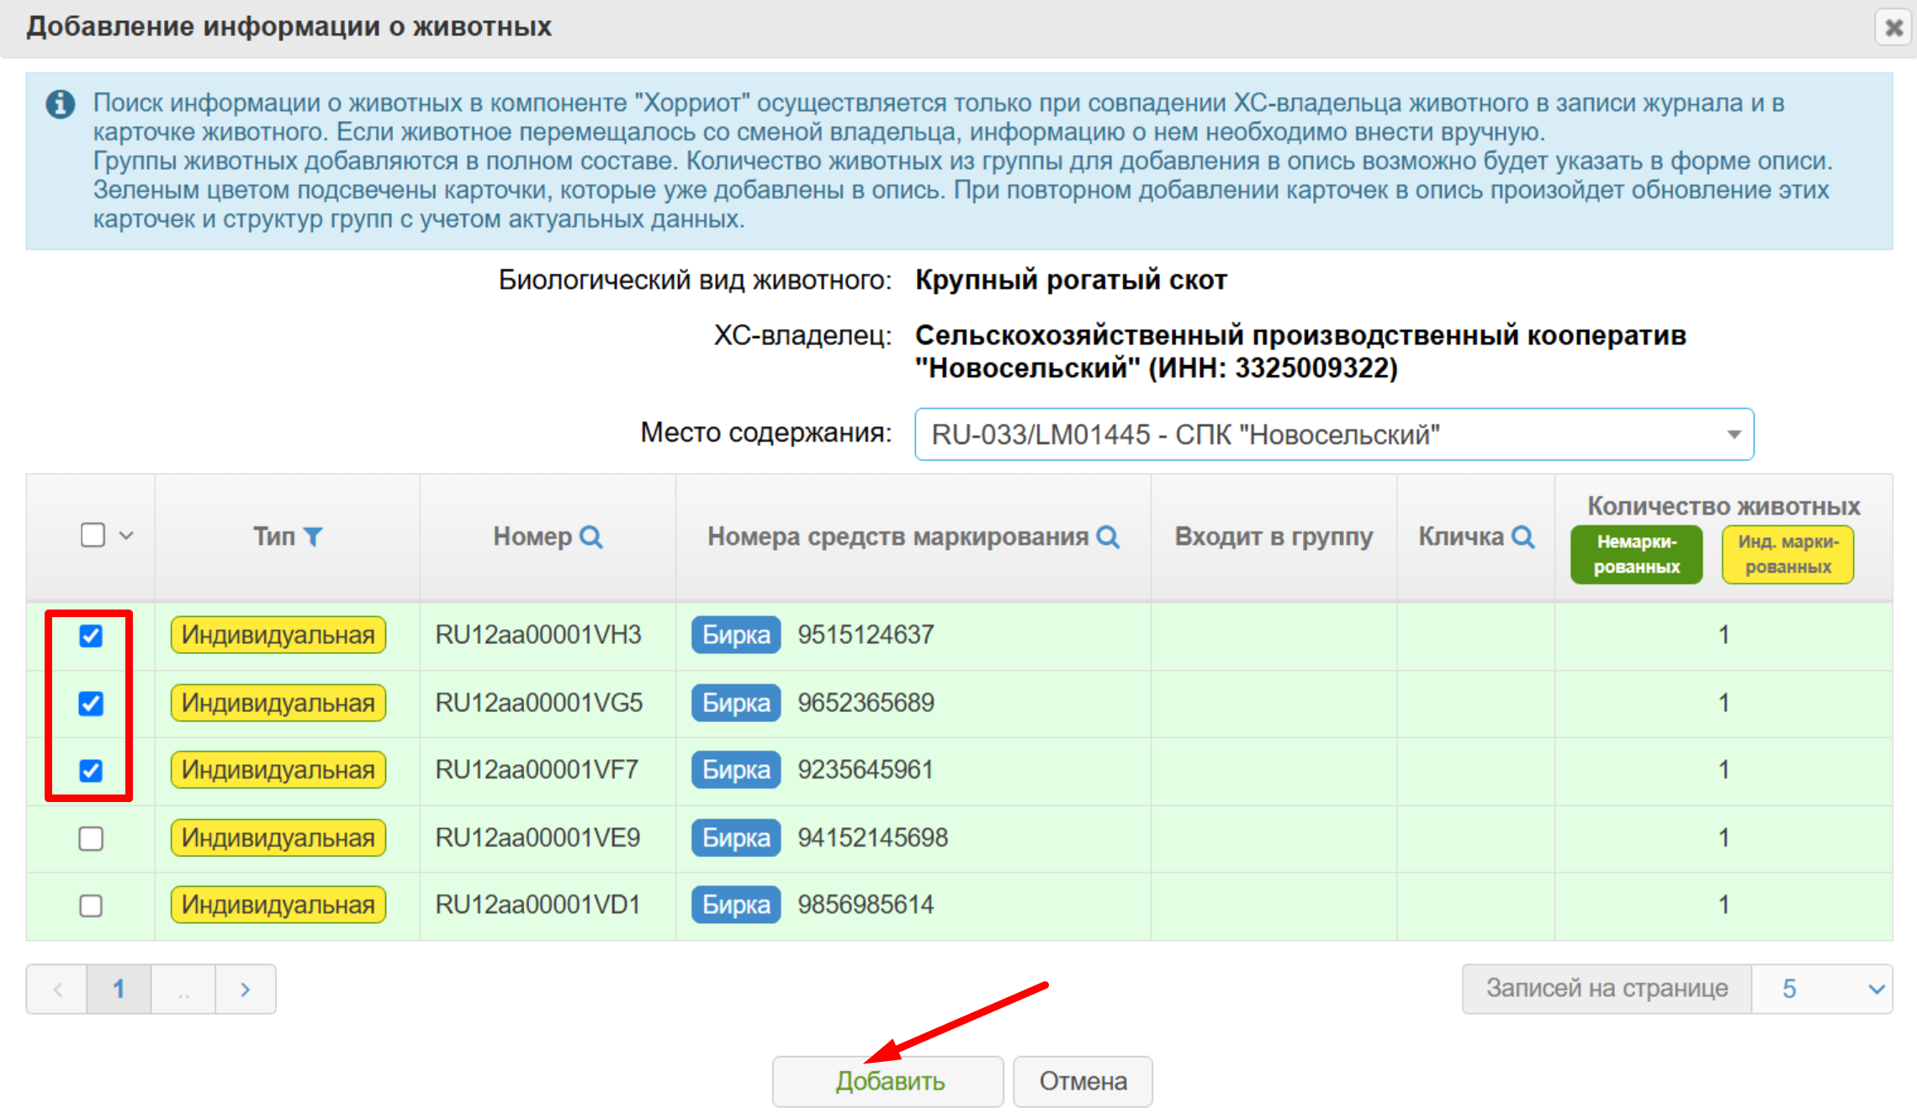Close the dialog with X button
1917x1119 pixels.
click(x=1893, y=28)
